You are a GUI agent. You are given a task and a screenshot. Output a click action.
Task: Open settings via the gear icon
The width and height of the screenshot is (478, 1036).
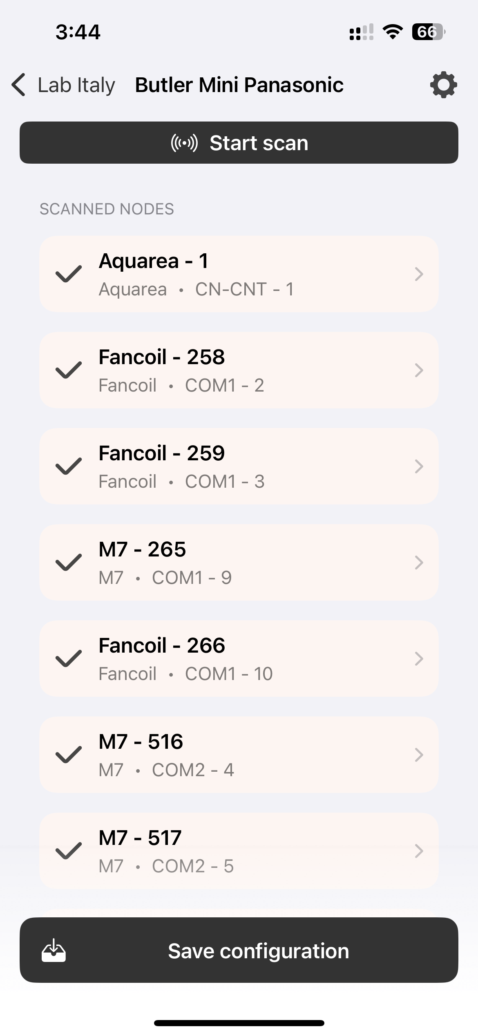[443, 85]
